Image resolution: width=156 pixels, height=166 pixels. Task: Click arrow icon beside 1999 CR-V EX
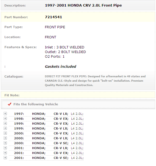pos(5,123)
